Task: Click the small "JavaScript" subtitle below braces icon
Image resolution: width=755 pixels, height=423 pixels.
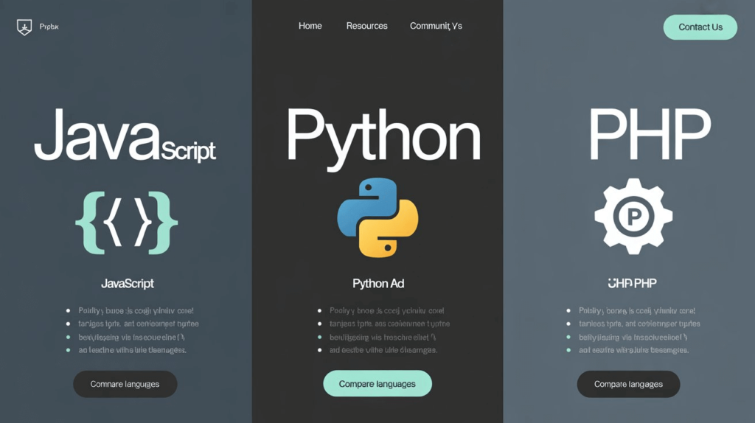Action: point(128,284)
